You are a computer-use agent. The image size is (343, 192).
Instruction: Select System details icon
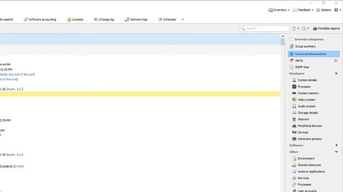point(294,80)
